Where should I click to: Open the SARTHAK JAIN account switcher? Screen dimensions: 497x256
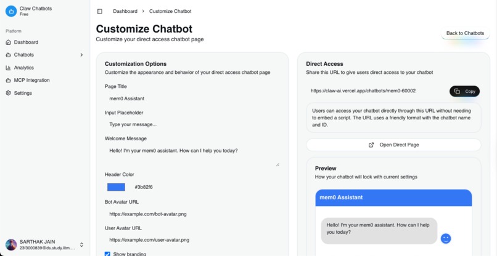[x=44, y=244]
